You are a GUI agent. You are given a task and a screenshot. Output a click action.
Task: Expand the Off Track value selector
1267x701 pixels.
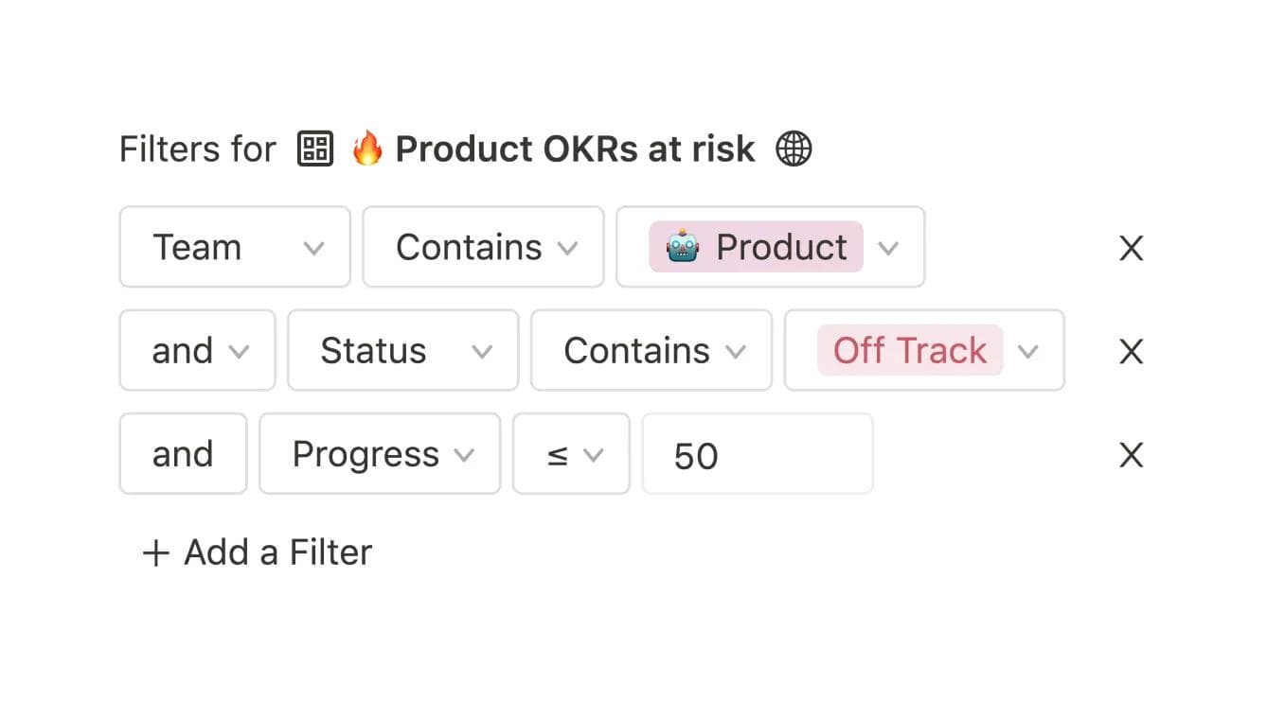click(1029, 351)
